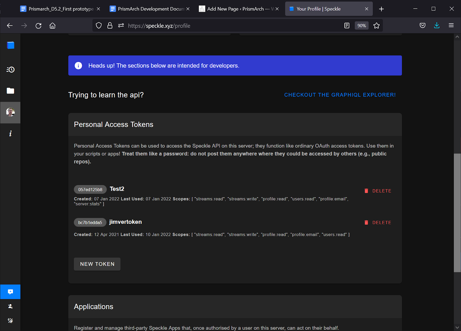Screen dimensions: 461x331
Task: Minimize the browser window
Action: pos(415,9)
